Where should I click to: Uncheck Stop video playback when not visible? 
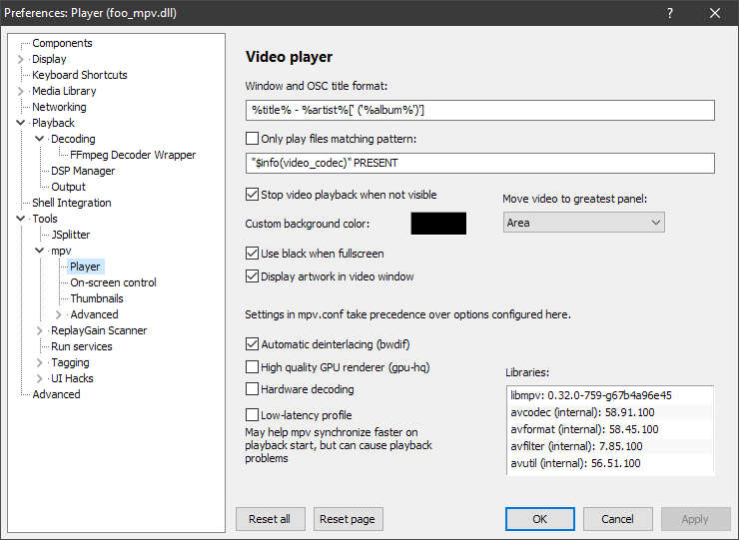coord(252,195)
